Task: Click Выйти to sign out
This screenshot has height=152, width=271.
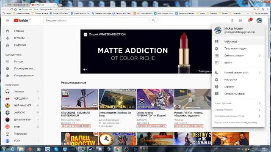Action: click(x=238, y=63)
